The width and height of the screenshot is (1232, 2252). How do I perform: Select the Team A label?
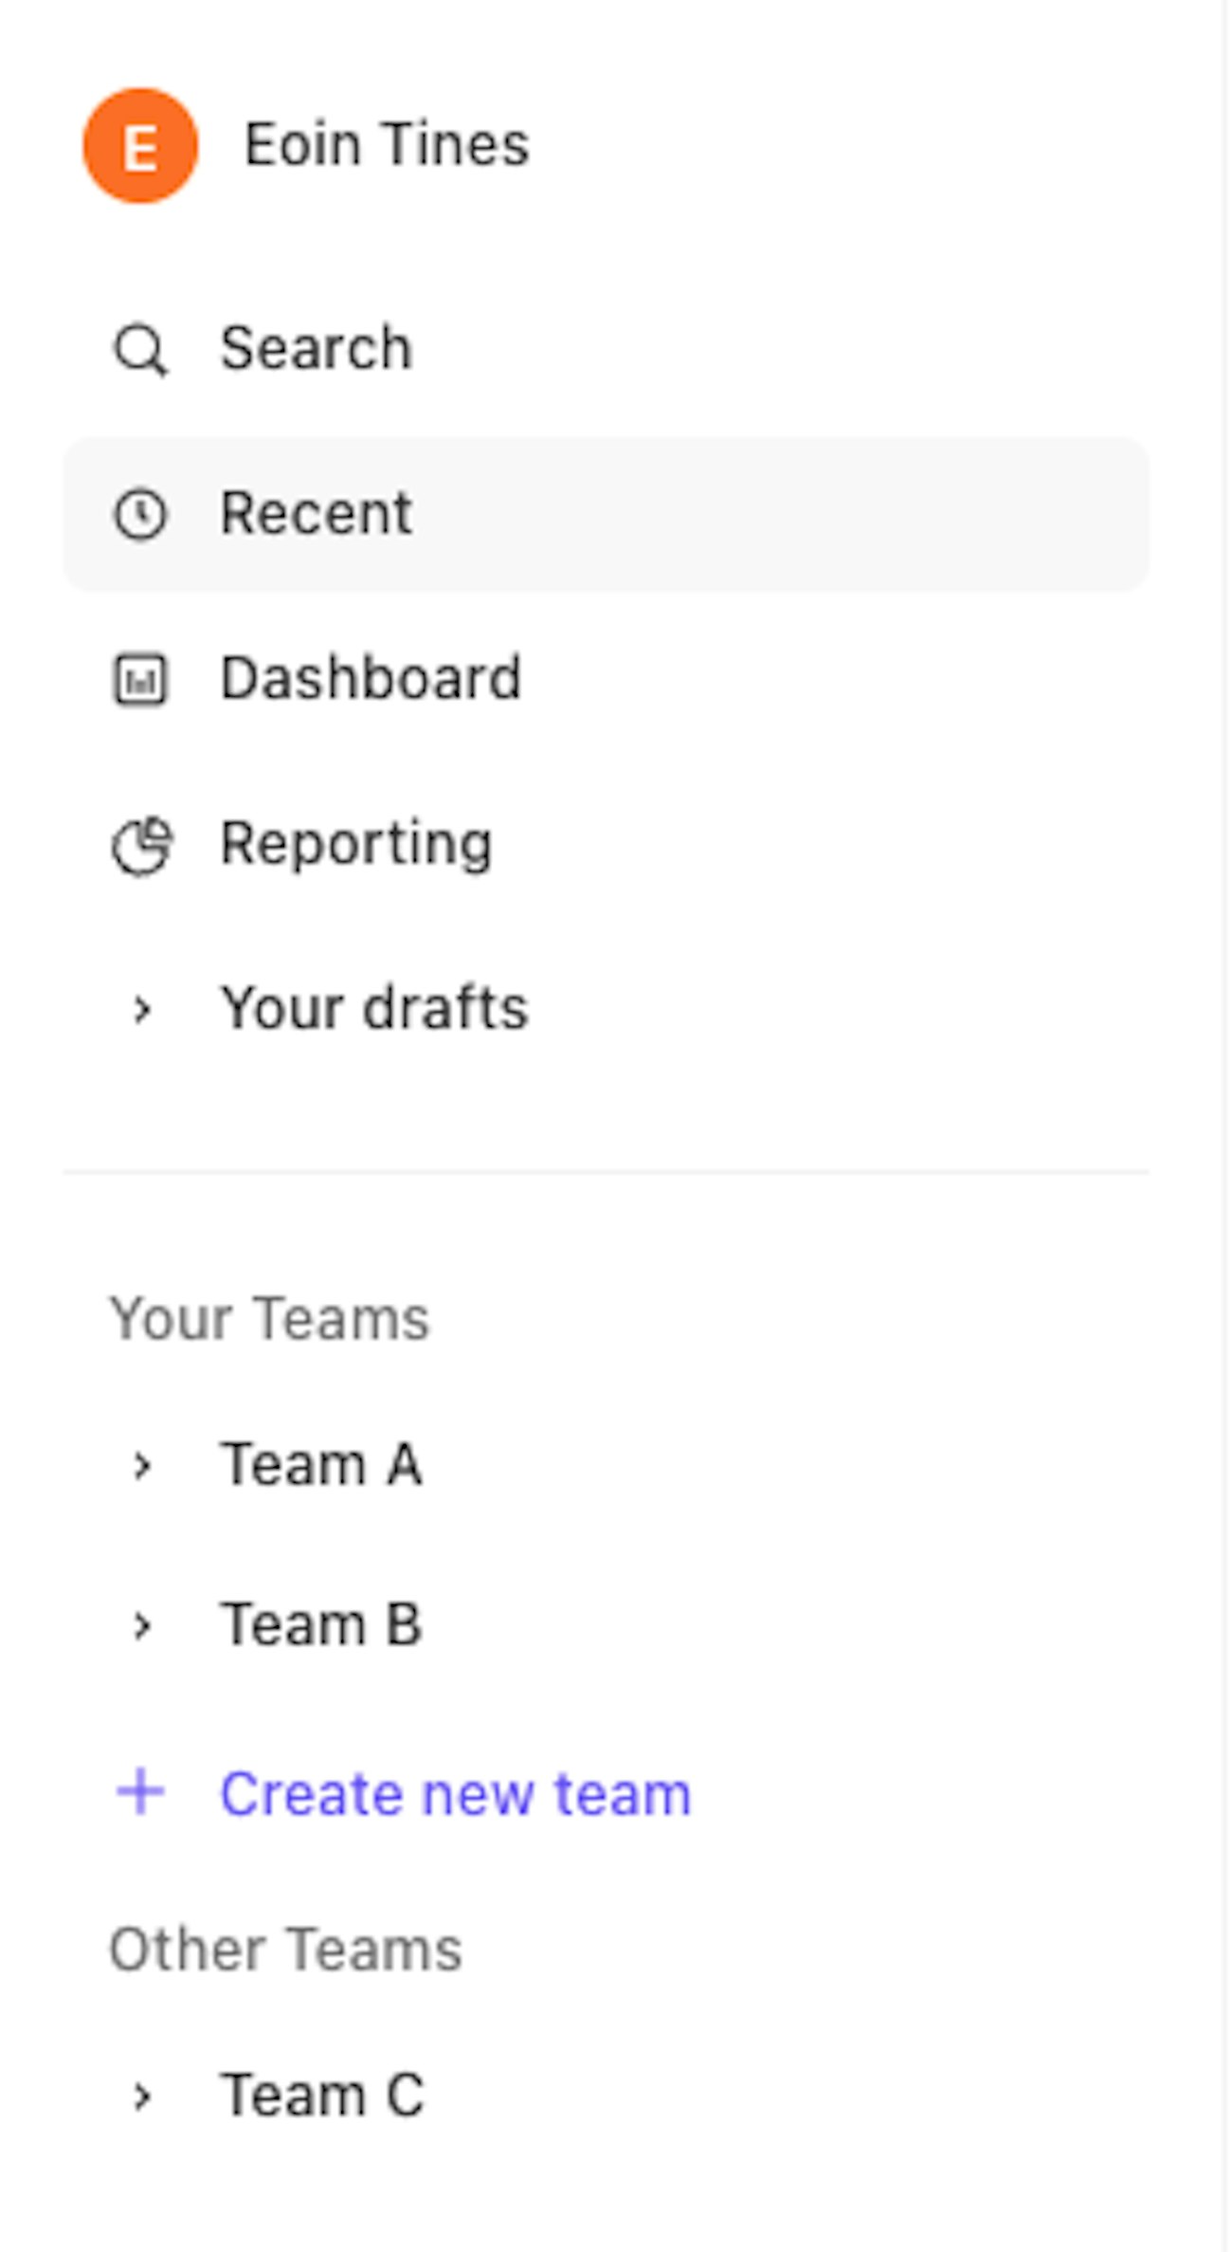tap(321, 1464)
